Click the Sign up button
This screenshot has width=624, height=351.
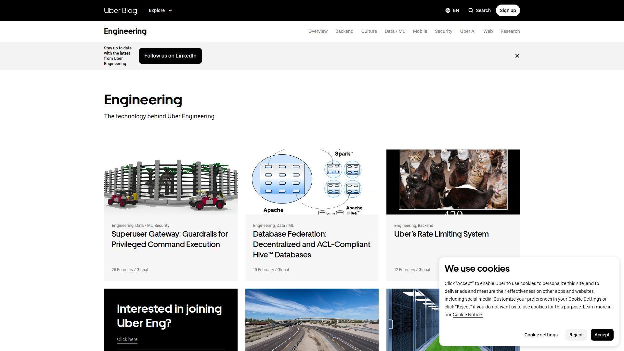[508, 10]
